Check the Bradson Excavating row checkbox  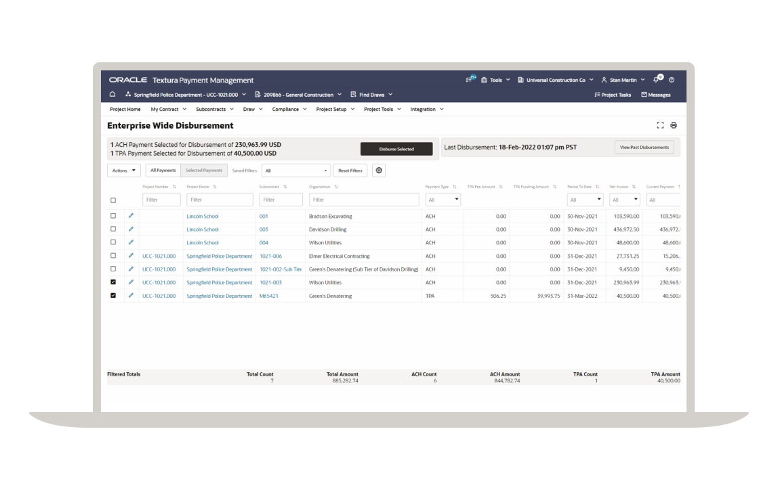point(113,216)
